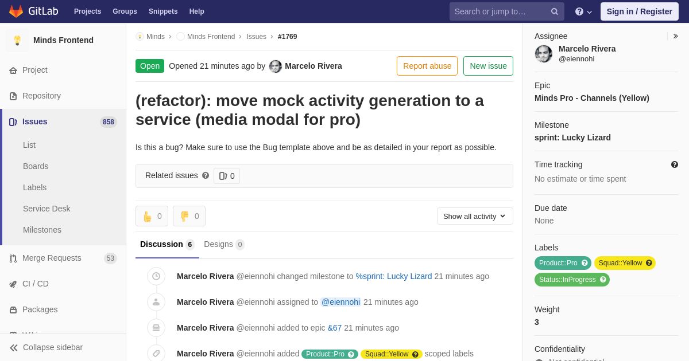Click breadcrumb issue number #1769
689x361 pixels.
tap(288, 37)
